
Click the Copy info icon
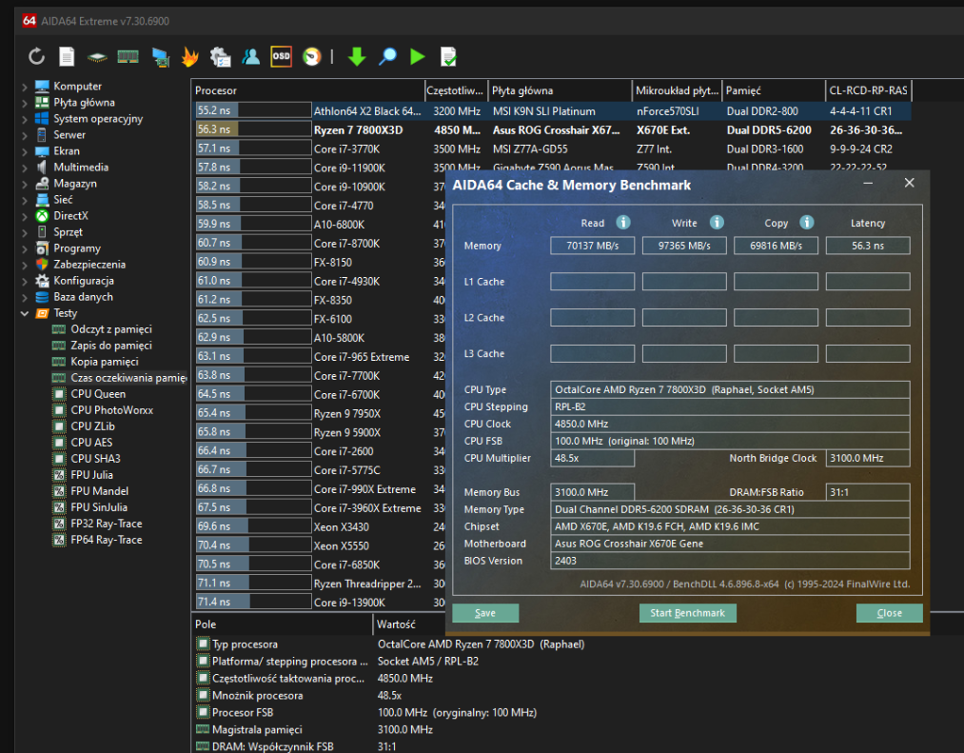click(x=807, y=222)
